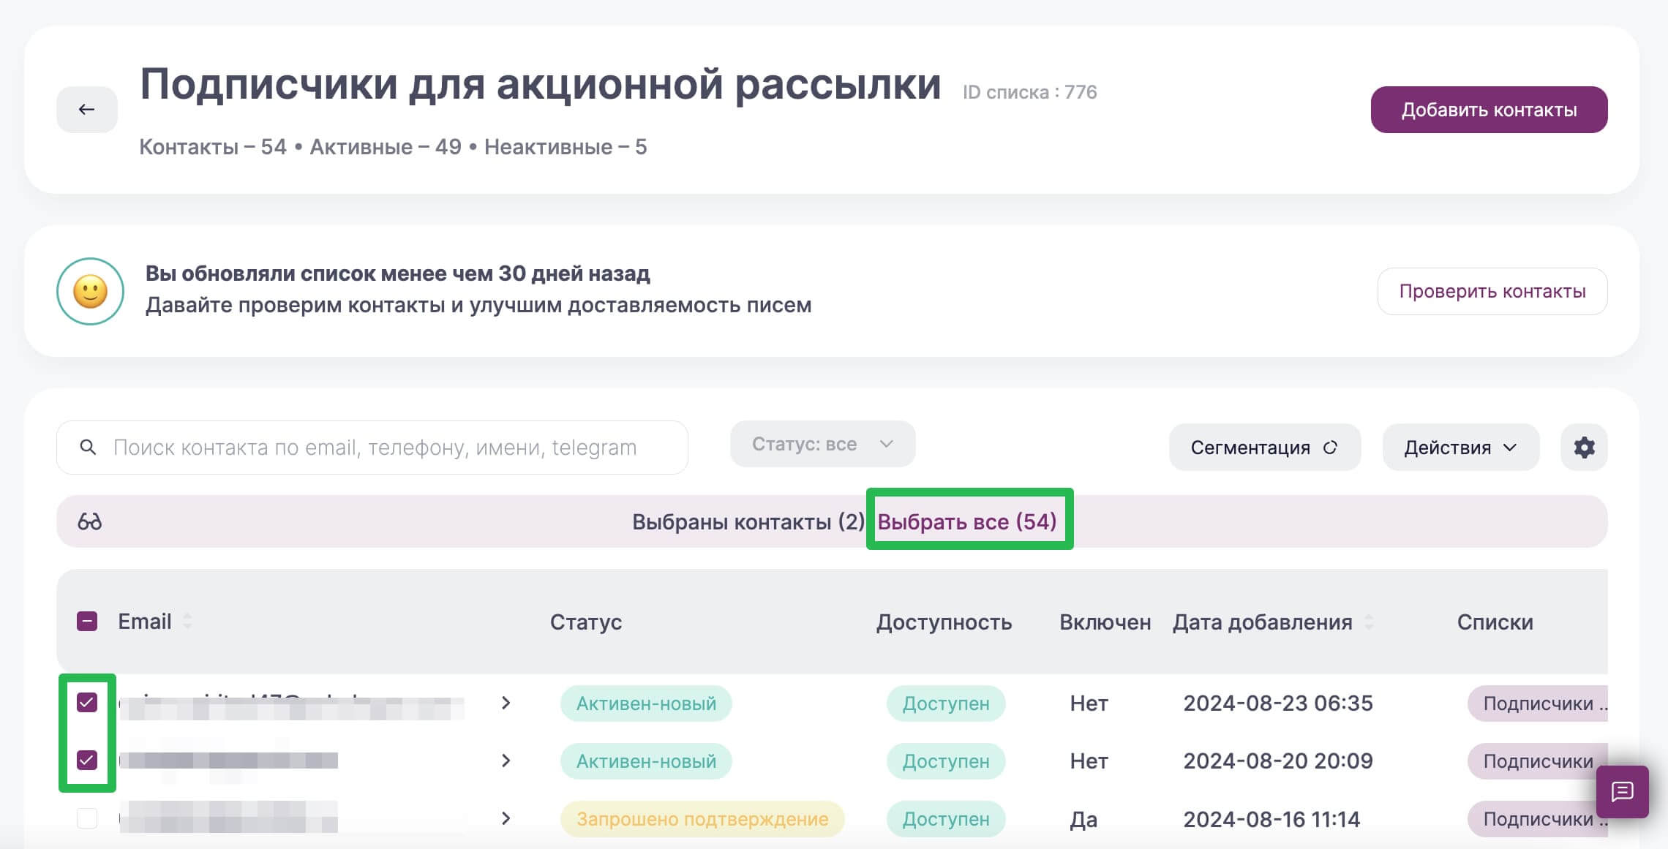This screenshot has height=849, width=1668.
Task: Click the smiley face status icon
Action: click(90, 291)
